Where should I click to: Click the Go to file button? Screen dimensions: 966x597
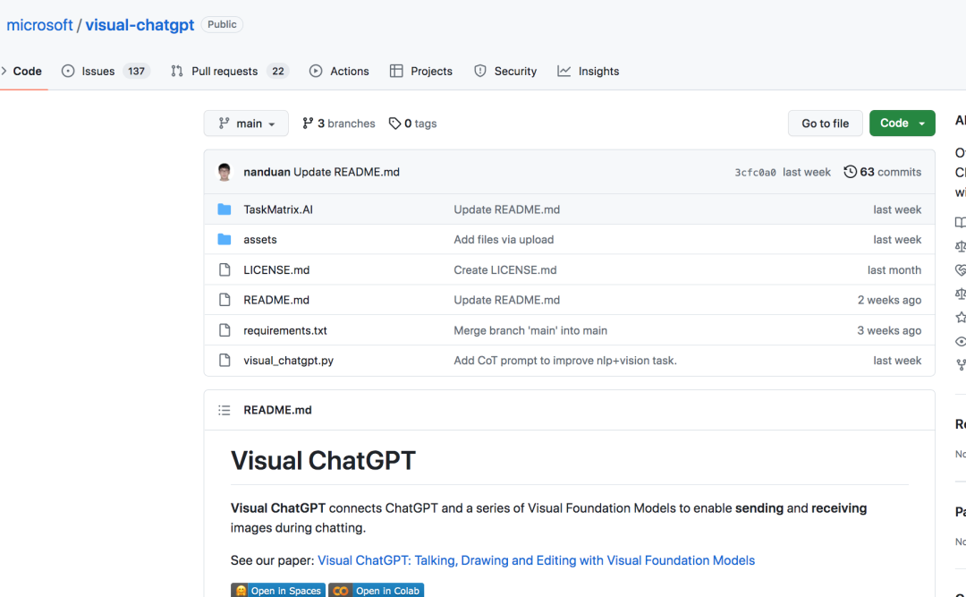pyautogui.click(x=825, y=124)
